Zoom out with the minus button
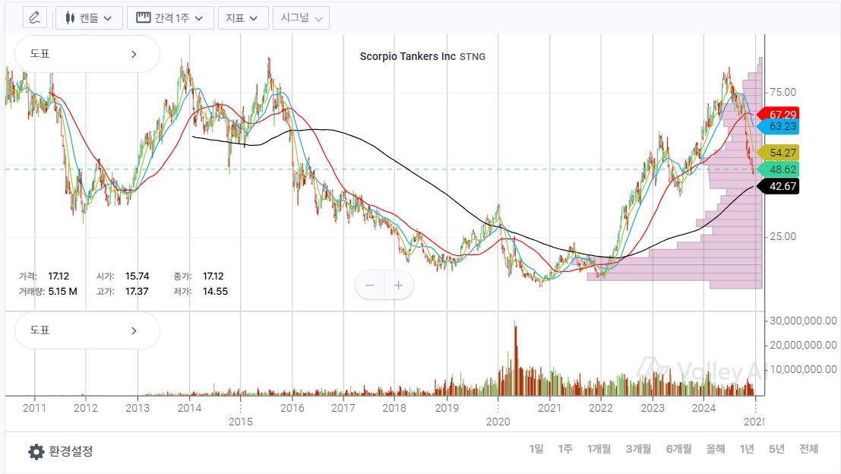Viewport: 841px width, 474px height. click(370, 286)
